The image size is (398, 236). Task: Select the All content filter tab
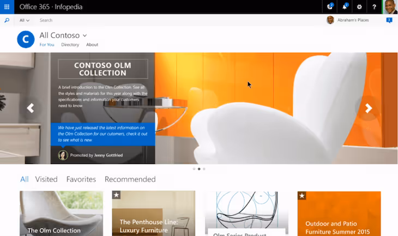tap(25, 179)
